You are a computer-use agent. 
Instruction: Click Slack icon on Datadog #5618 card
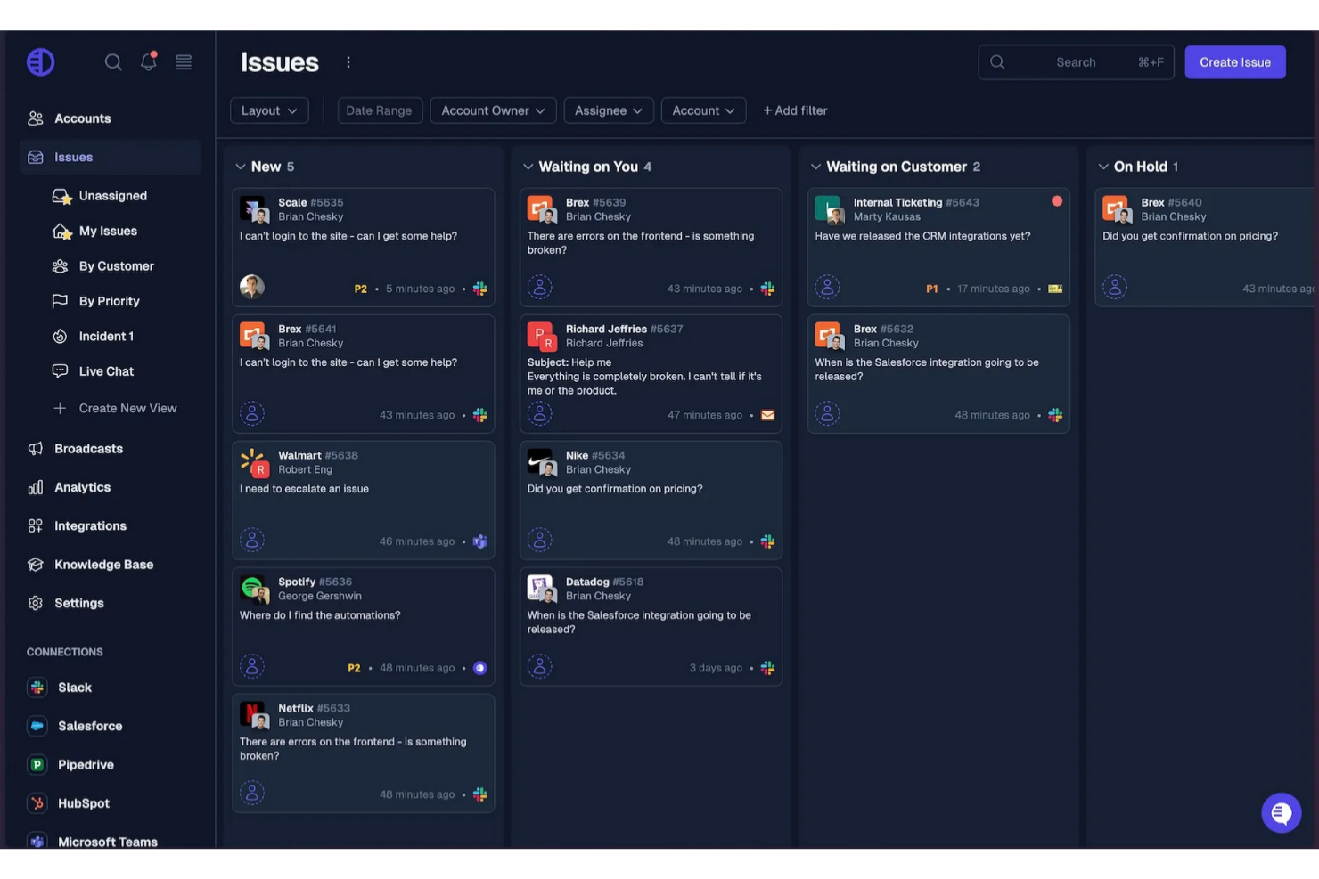(x=767, y=668)
